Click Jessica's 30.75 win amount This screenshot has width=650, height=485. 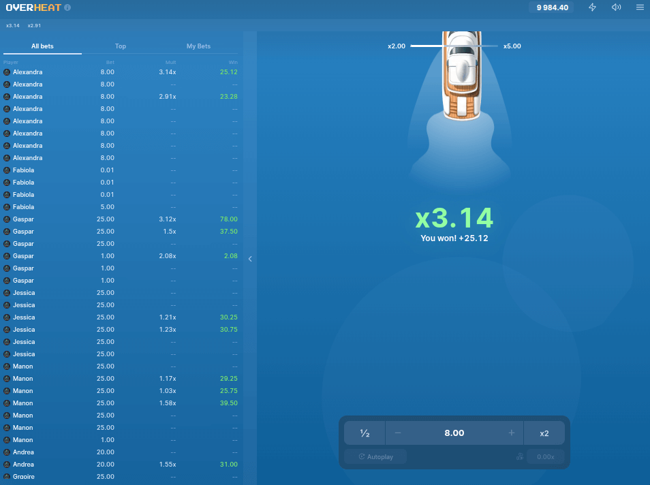coord(229,330)
